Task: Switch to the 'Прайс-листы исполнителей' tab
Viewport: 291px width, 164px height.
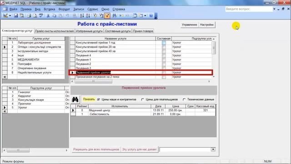Action: point(55,31)
